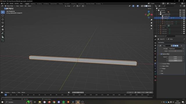Open the viewport Select menu
The height and width of the screenshot is (104, 186).
pos(22,6)
